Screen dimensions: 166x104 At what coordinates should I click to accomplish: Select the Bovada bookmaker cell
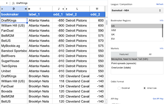coord(14,91)
